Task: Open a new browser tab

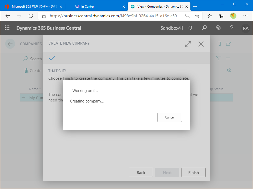Action: [195, 7]
